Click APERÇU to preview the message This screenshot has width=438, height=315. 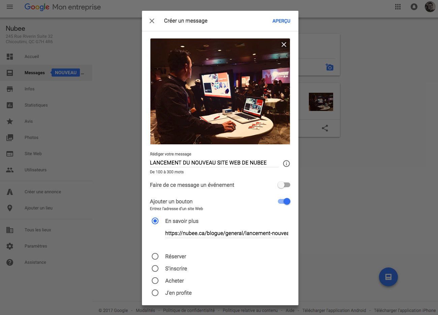pyautogui.click(x=281, y=21)
